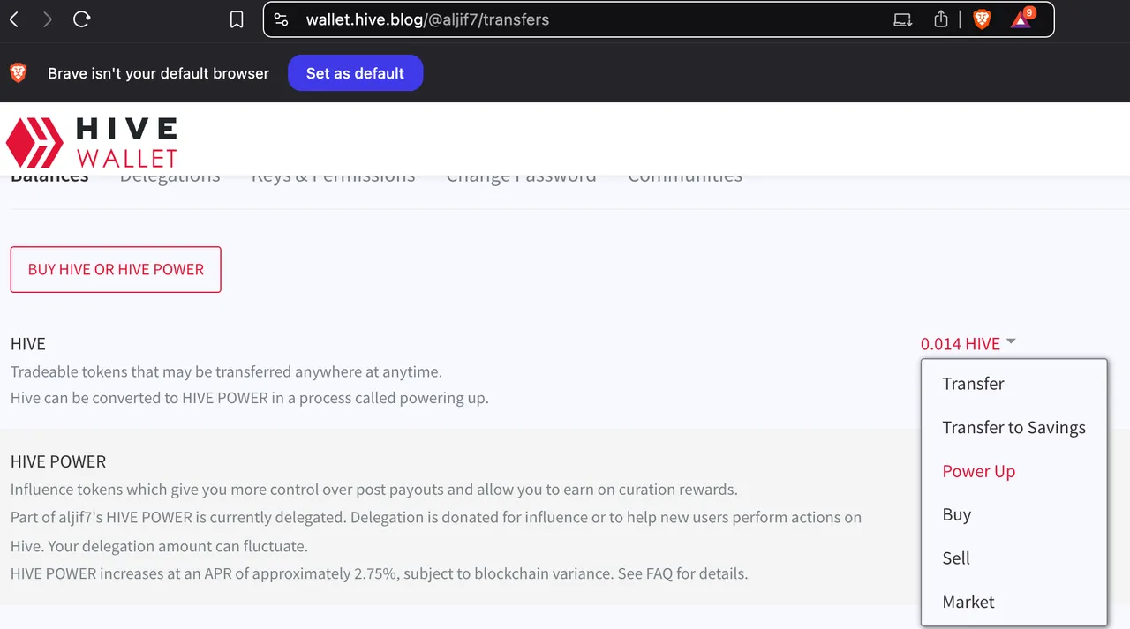Open site settings icon in address bar
This screenshot has height=629, width=1130.
click(x=282, y=19)
